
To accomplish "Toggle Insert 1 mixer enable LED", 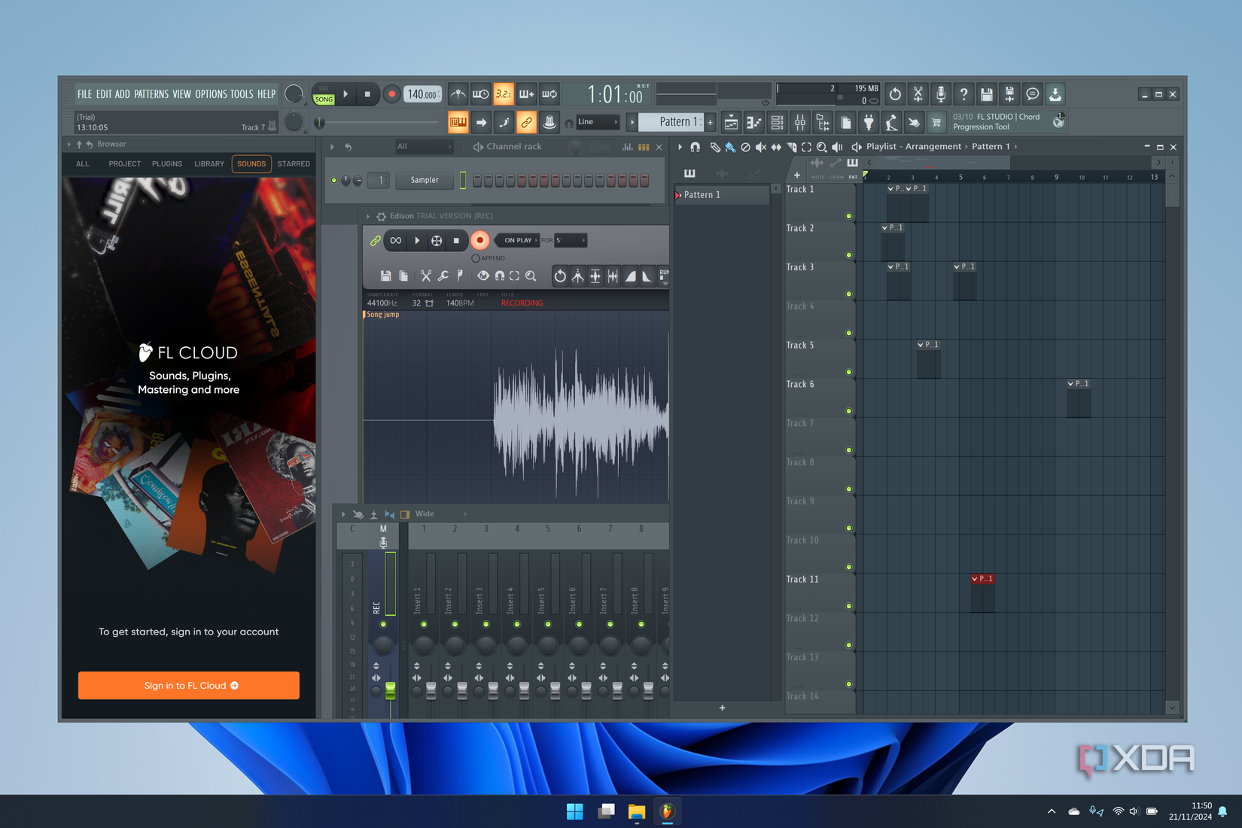I will click(424, 624).
